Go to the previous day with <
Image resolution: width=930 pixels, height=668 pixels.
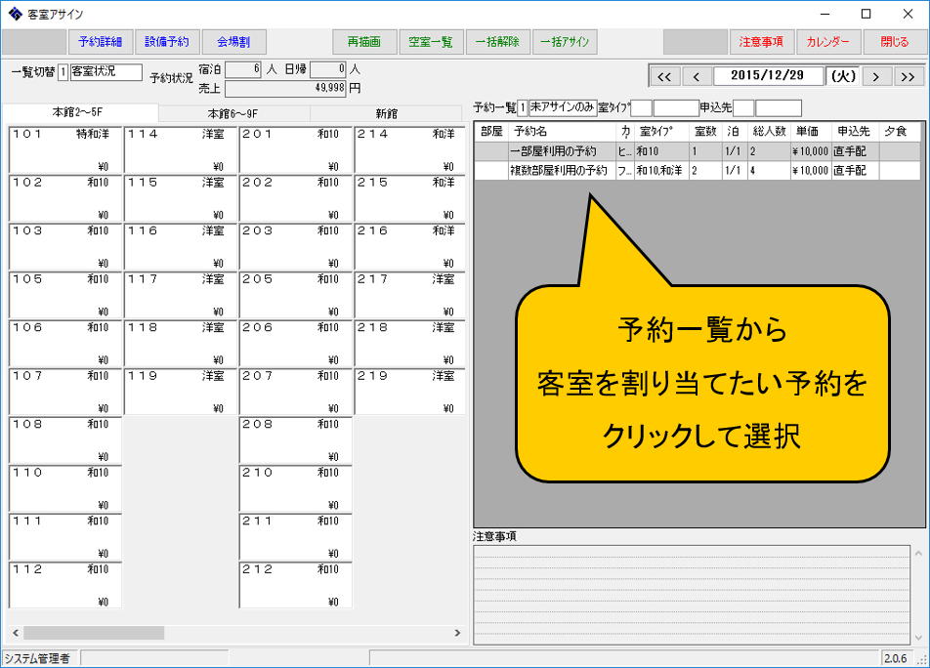pyautogui.click(x=697, y=76)
